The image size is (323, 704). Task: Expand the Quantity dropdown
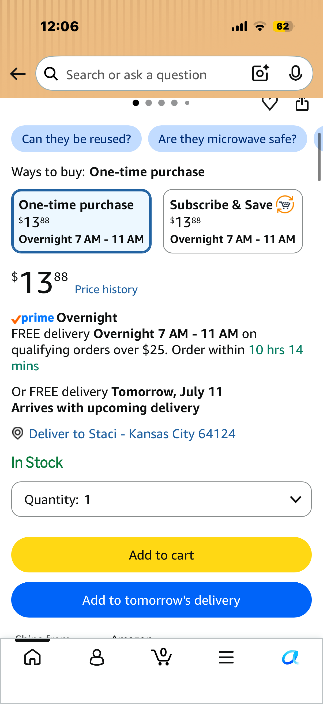(x=161, y=499)
